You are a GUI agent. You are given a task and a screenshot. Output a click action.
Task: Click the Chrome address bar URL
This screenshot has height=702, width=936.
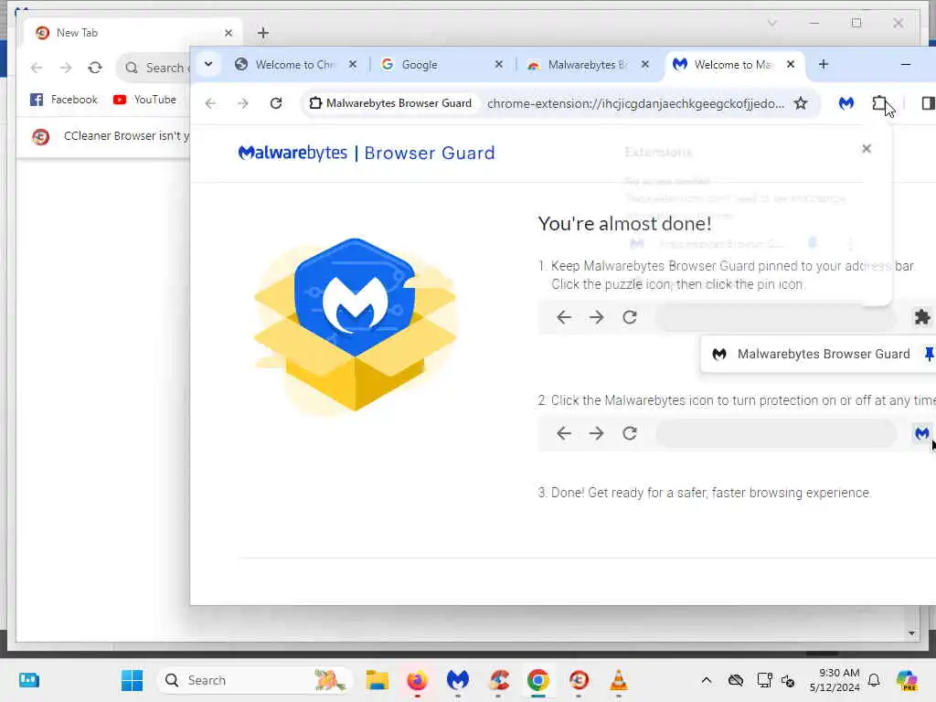635,103
